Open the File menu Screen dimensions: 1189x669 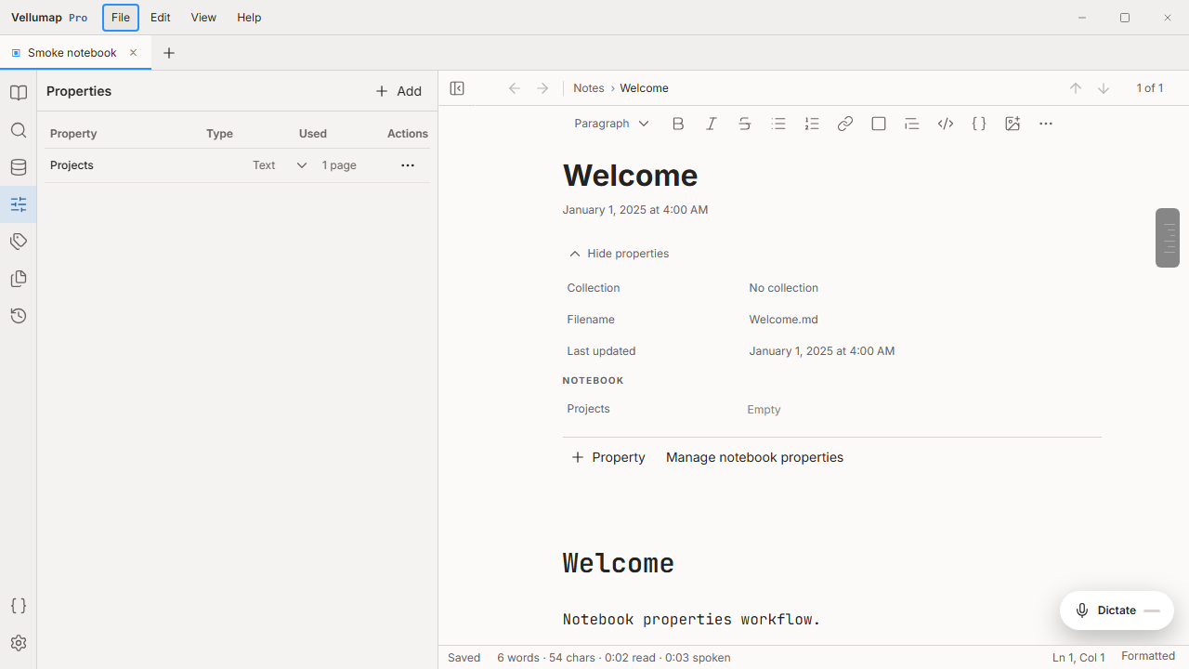click(120, 18)
